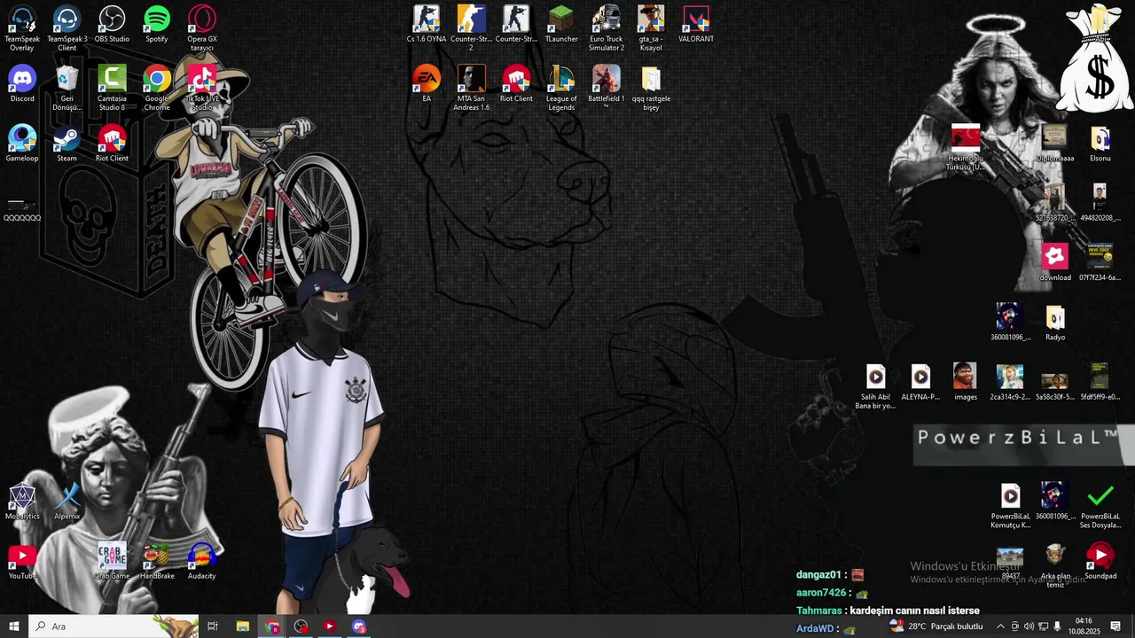
Task: Select the Steam desktop icon
Action: 67,144
